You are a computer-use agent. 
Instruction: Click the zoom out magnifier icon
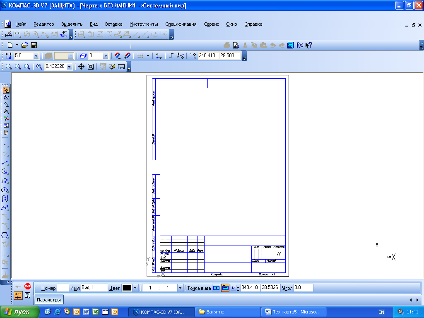point(27,67)
